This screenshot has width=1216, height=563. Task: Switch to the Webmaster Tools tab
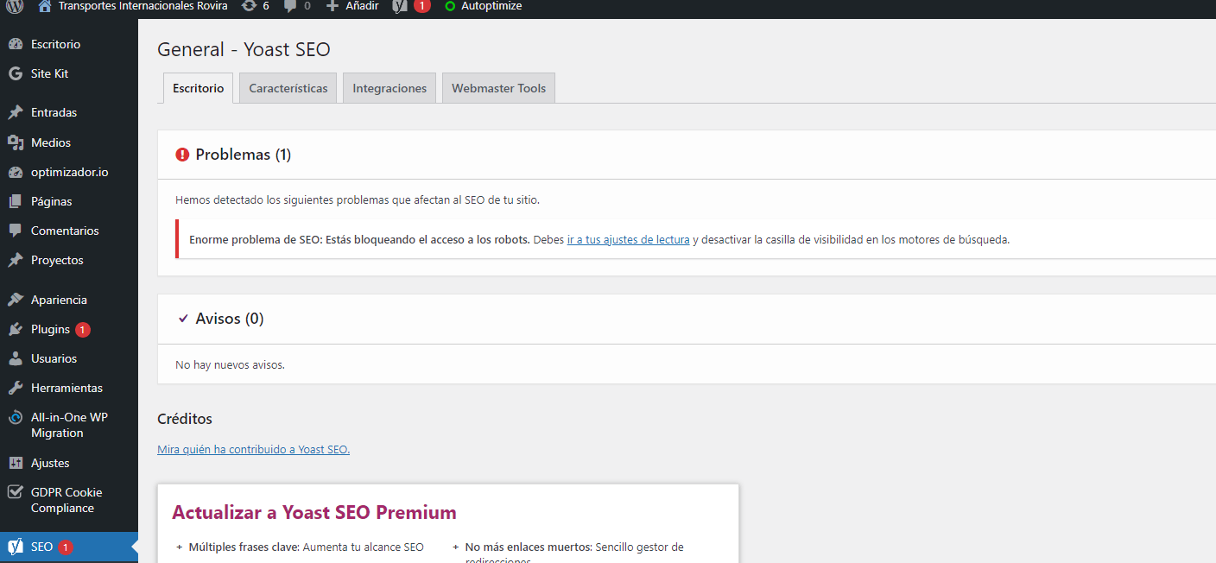(x=498, y=88)
